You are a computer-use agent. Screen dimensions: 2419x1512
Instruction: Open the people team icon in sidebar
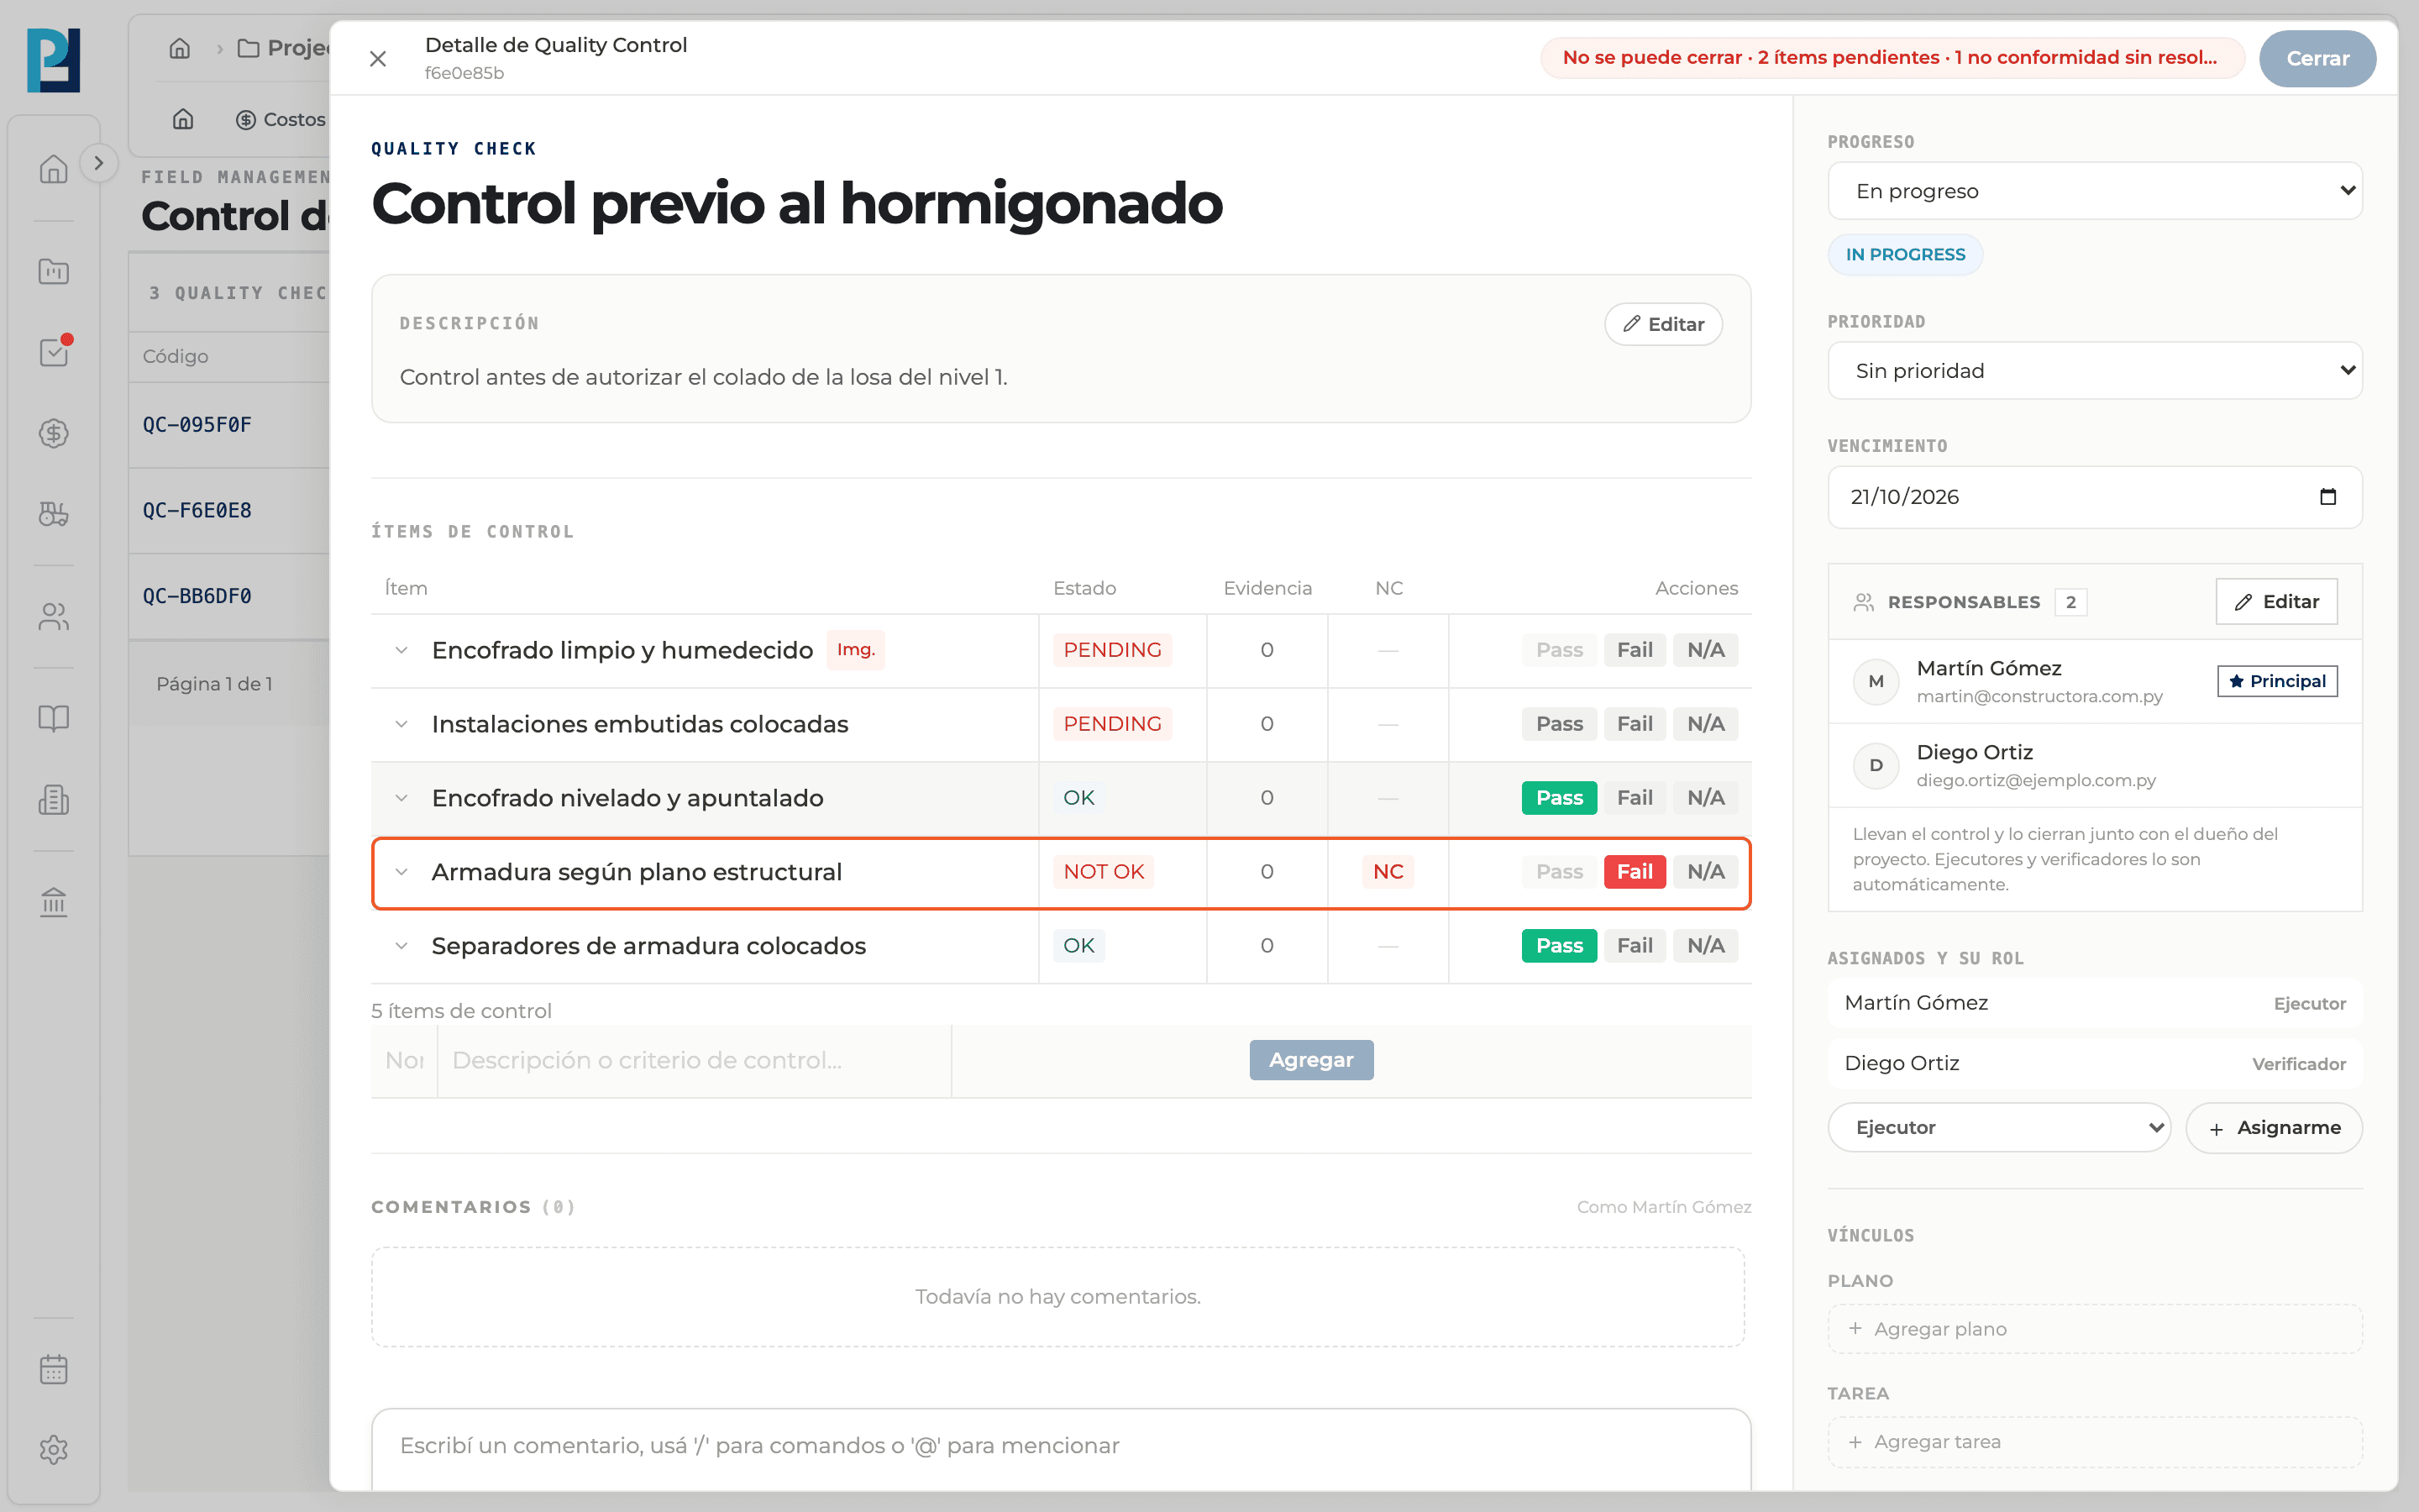[x=54, y=617]
